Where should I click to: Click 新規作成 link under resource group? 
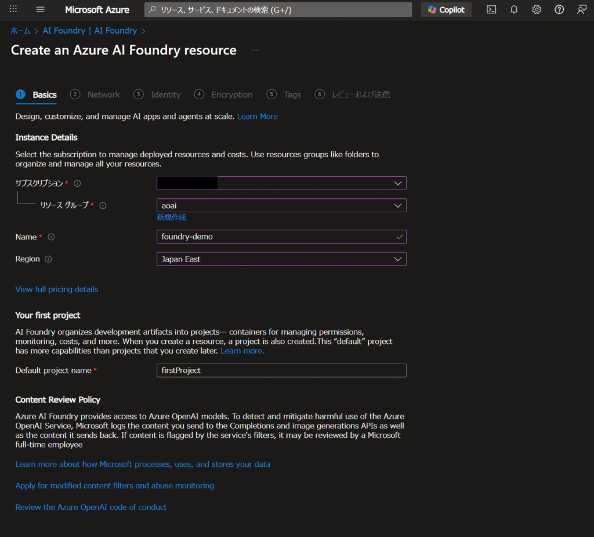[x=172, y=217]
